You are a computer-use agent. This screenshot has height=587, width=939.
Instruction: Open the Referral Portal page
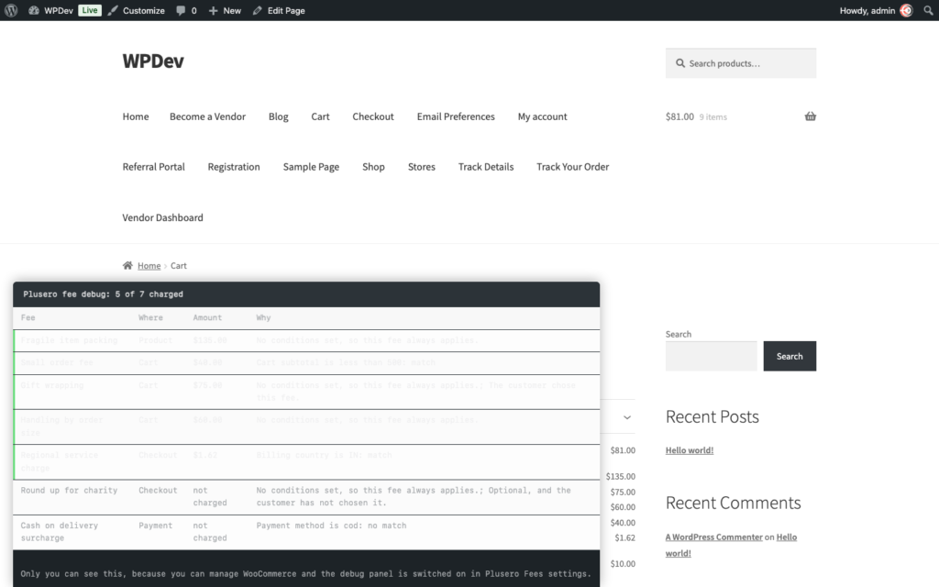point(153,167)
